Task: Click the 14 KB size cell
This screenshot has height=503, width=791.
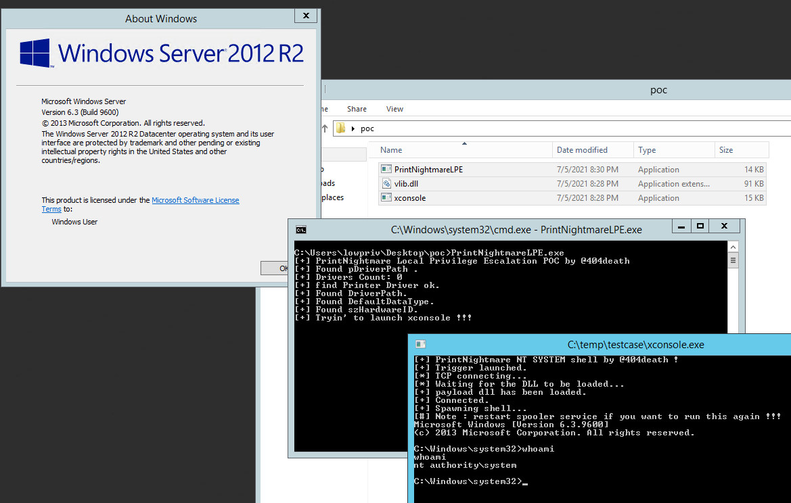Action: pos(754,169)
